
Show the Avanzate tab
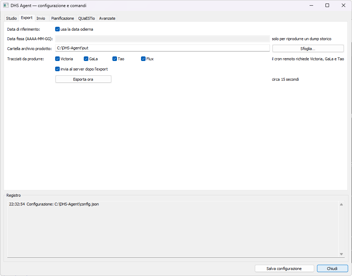(x=107, y=18)
